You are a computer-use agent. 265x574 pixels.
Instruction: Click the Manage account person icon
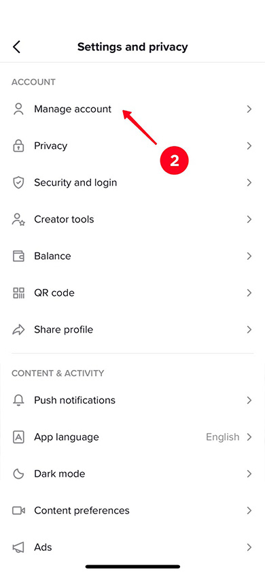tap(18, 109)
